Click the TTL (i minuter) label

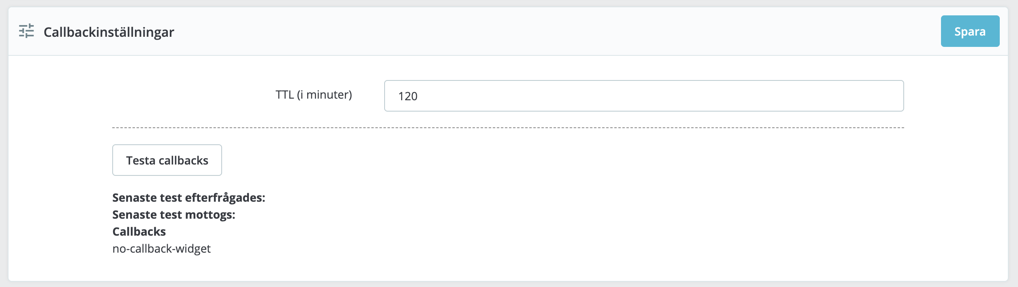314,95
